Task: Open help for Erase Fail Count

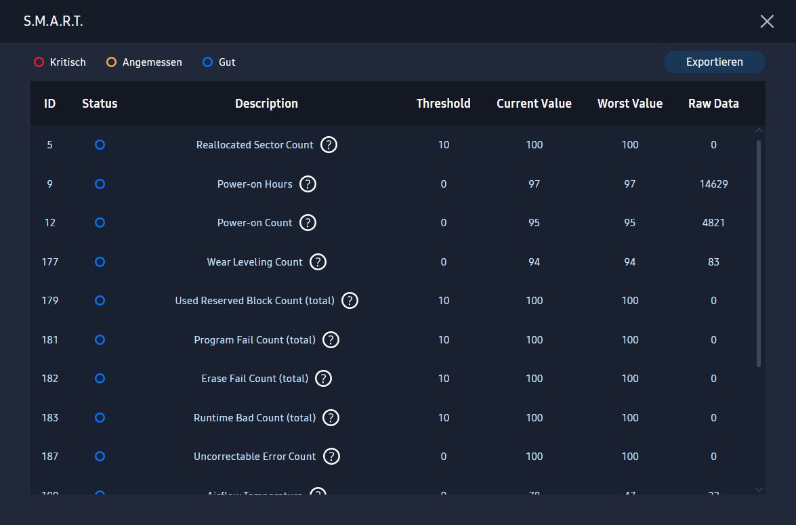Action: point(323,378)
